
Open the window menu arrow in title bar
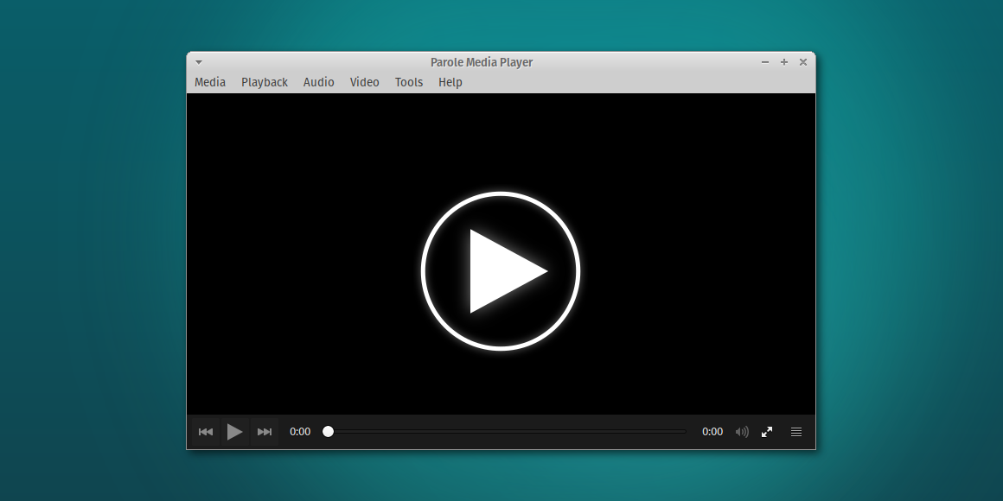point(199,62)
